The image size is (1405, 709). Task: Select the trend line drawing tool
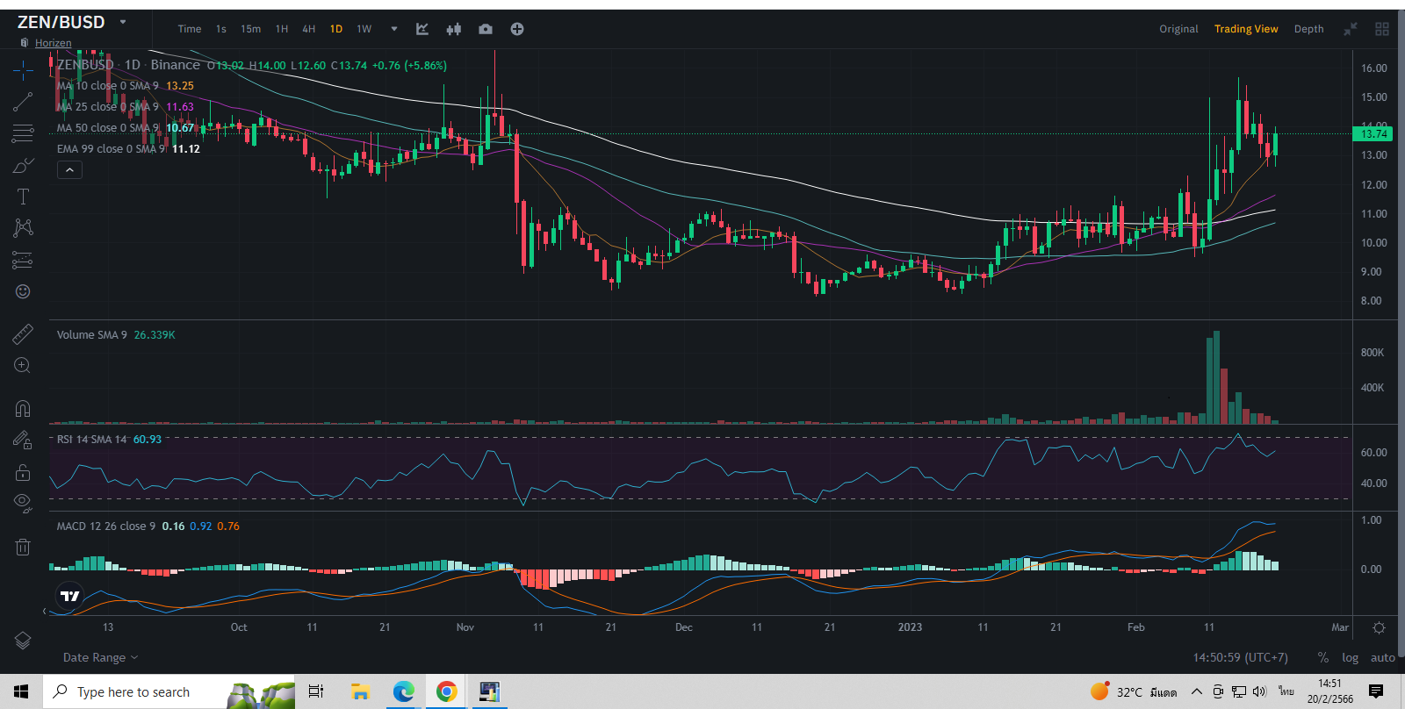[23, 102]
